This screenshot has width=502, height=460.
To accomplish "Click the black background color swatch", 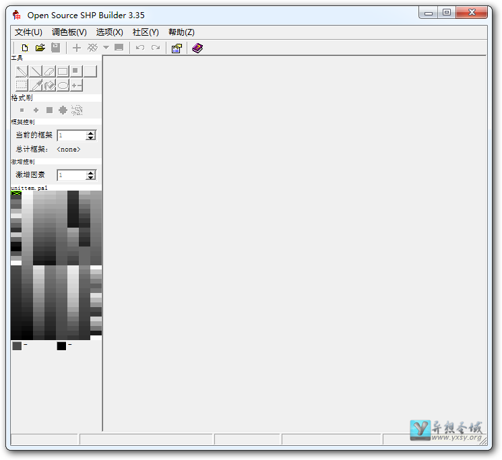I will 61,346.
